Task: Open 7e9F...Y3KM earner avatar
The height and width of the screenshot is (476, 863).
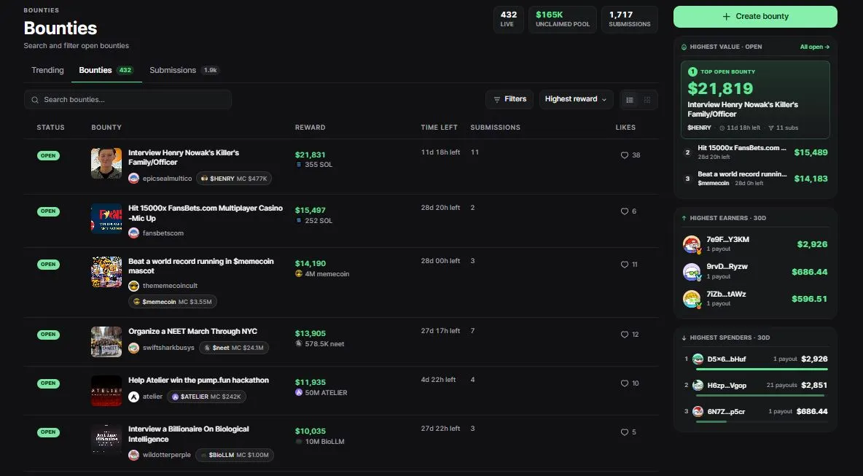Action: pyautogui.click(x=692, y=244)
